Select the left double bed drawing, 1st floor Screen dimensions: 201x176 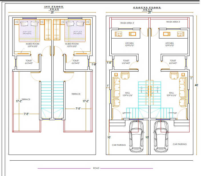[x=29, y=31]
